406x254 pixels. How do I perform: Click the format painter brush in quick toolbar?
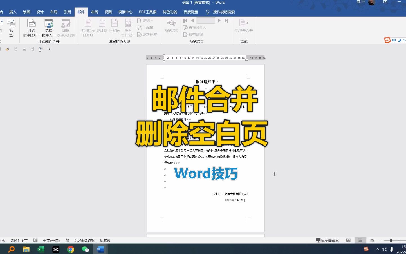8,49
